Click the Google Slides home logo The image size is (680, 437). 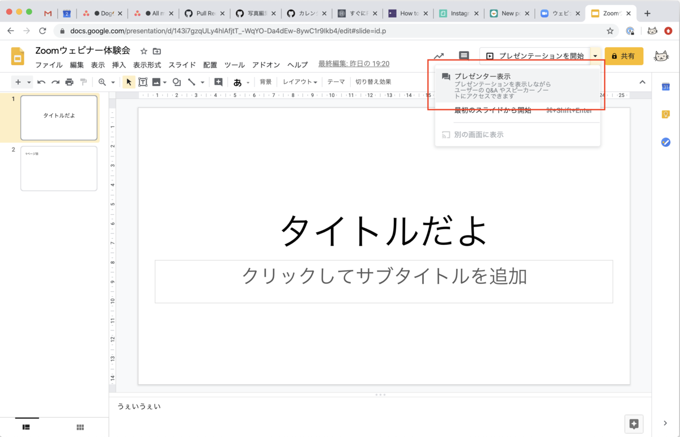[x=18, y=57]
